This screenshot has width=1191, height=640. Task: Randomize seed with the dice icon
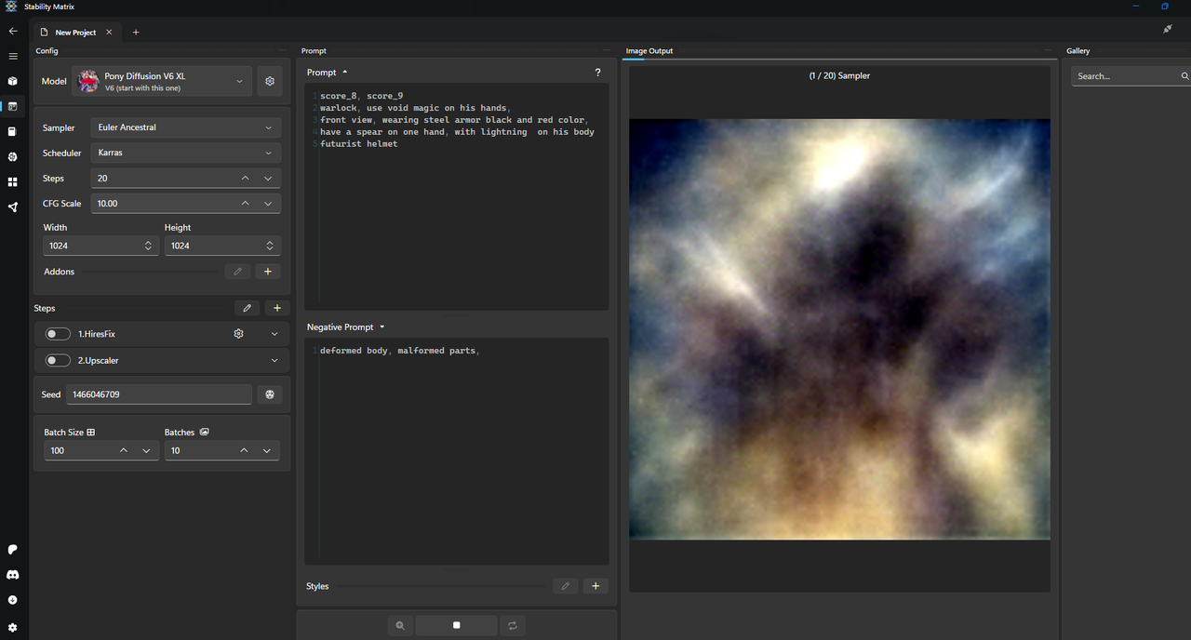[270, 394]
